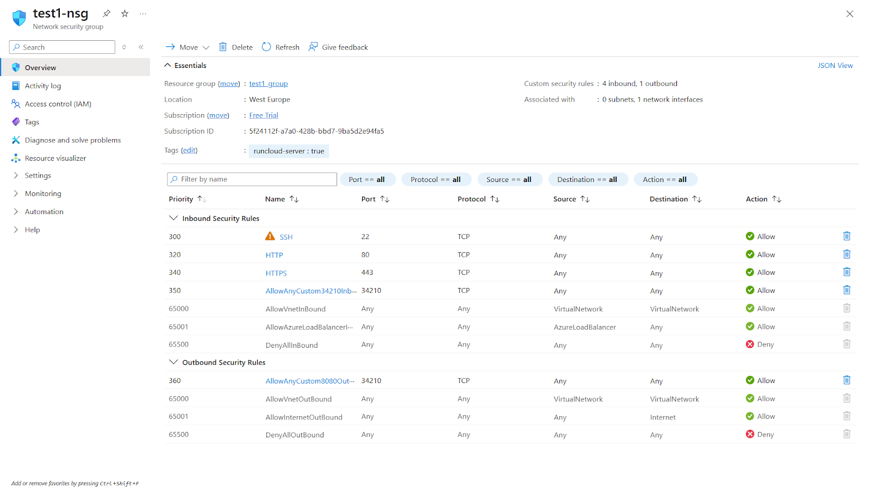Image resolution: width=870 pixels, height=489 pixels.
Task: Open the Give feedback panel
Action: tap(338, 47)
